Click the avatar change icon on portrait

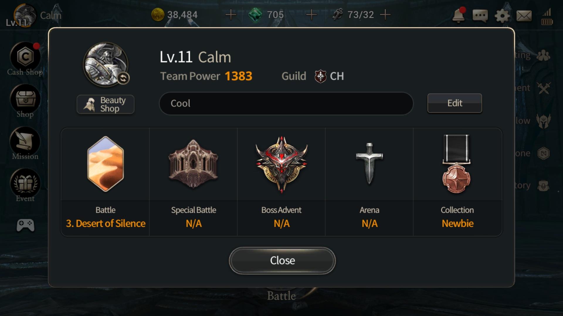pyautogui.click(x=123, y=78)
